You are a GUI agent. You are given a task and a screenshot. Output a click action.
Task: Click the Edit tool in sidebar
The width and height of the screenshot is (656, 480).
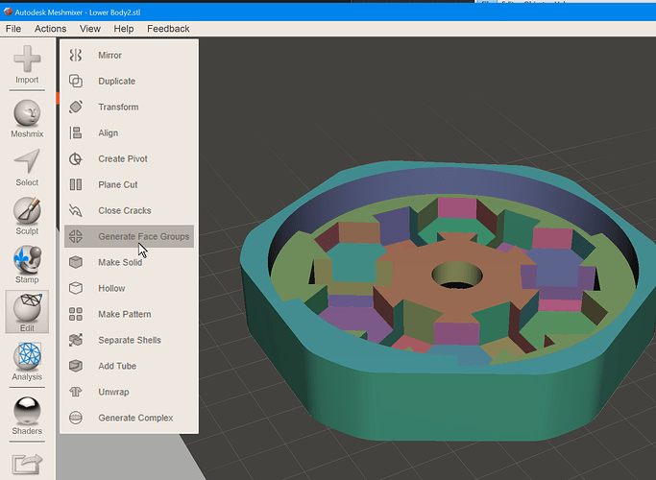27,312
